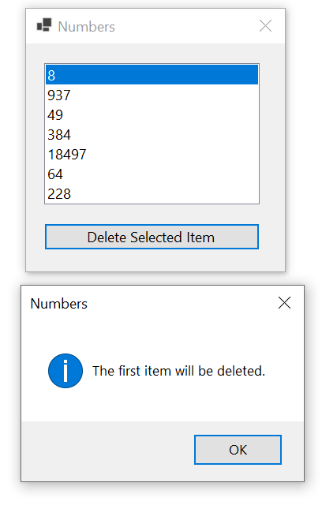322x505 pixels.
Task: Click gray footer area left of OK
Action: pos(108,451)
